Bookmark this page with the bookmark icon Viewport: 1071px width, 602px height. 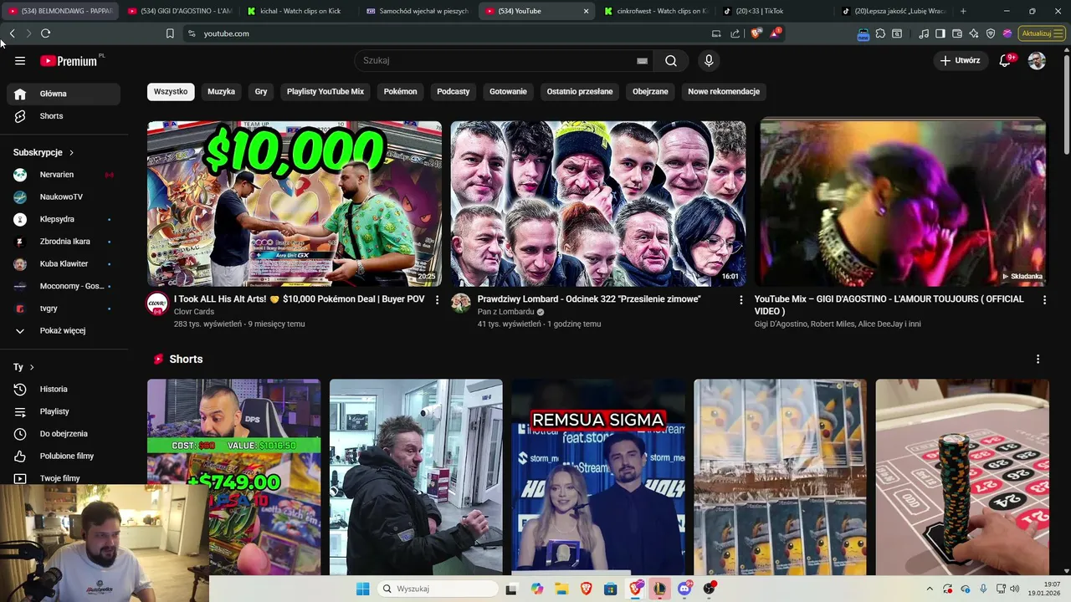(170, 33)
